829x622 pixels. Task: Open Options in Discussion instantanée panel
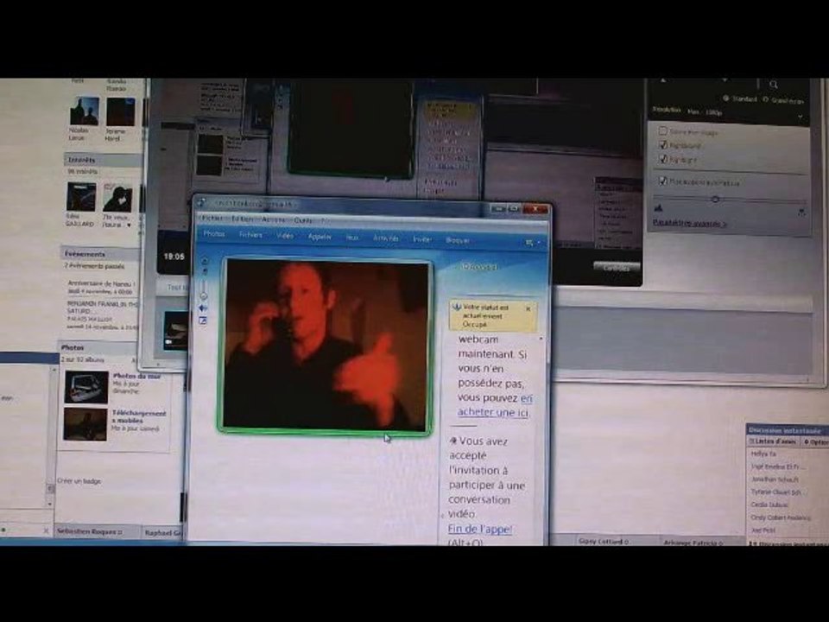816,442
